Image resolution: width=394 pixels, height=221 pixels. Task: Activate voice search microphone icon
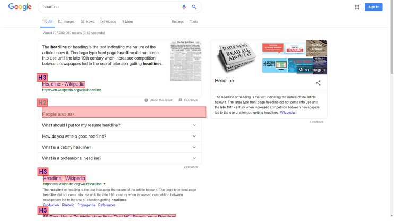(184, 7)
